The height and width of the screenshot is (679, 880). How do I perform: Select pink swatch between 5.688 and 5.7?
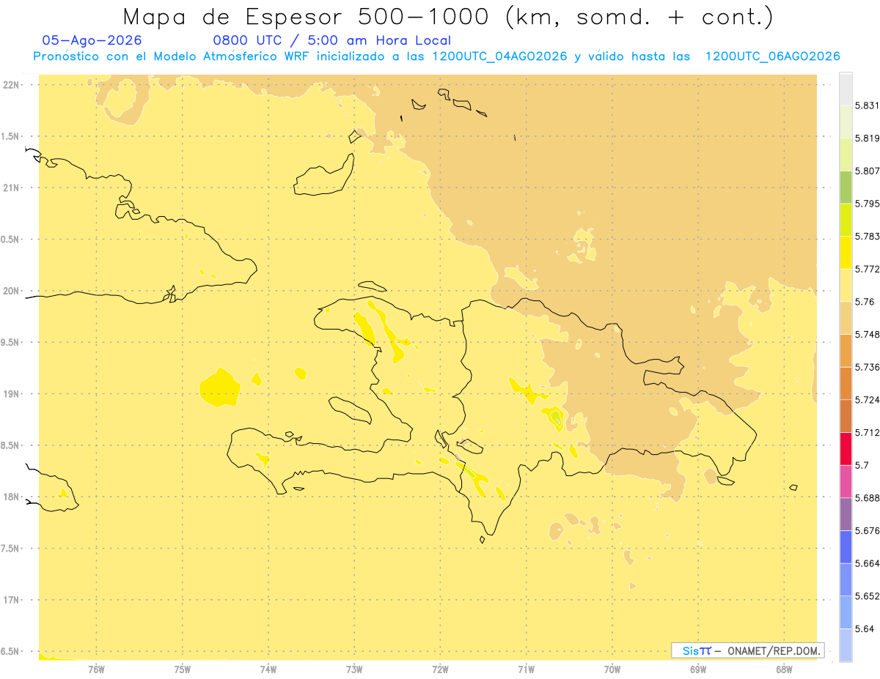[x=846, y=481]
